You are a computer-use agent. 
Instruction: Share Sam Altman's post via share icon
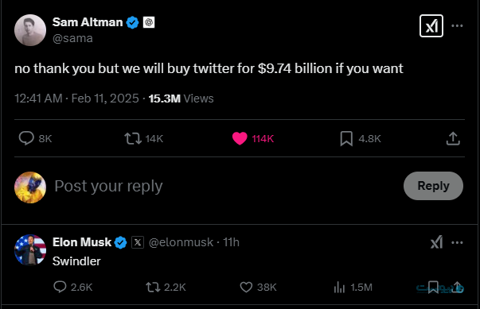[453, 138]
